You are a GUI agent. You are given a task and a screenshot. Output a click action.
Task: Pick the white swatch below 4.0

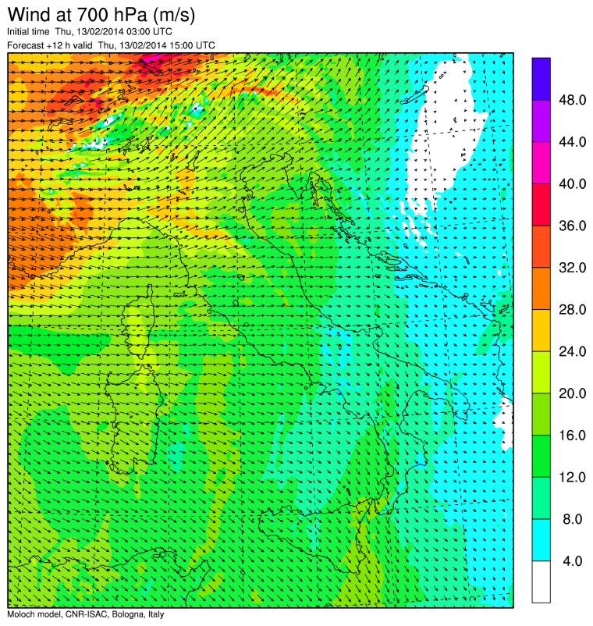click(542, 582)
